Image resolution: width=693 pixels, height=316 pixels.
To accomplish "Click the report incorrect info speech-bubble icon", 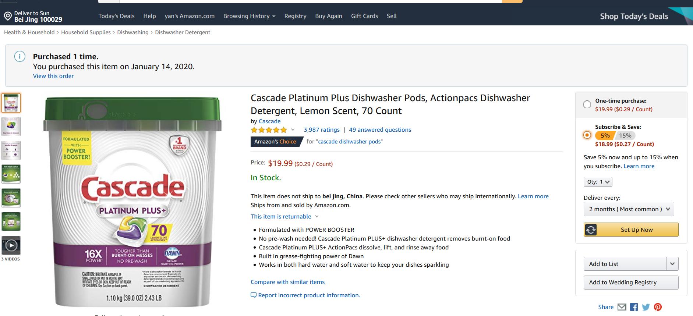I will (253, 295).
